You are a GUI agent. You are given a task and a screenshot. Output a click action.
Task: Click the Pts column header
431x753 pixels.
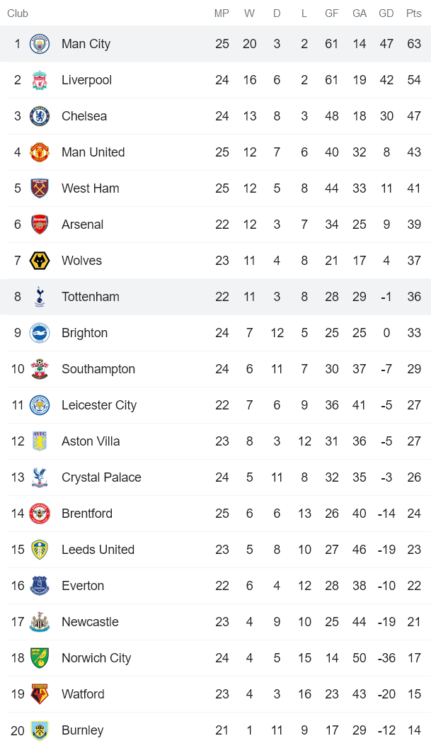[x=414, y=13]
